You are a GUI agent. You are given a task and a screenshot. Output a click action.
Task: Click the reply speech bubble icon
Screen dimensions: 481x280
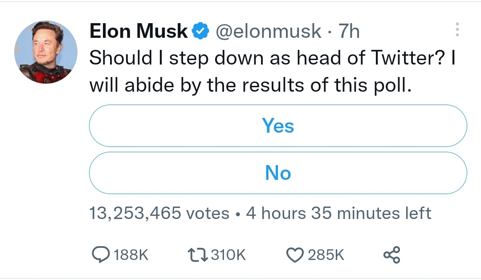point(100,255)
